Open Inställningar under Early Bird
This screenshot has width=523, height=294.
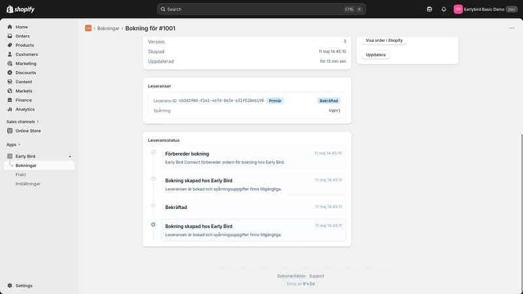coord(27,184)
